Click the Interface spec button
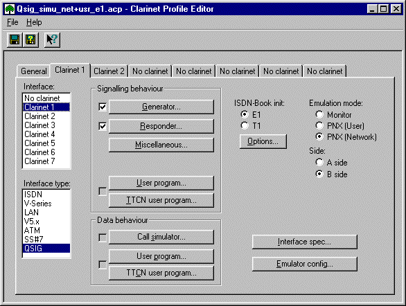The height and width of the screenshot is (306, 406). (305, 242)
